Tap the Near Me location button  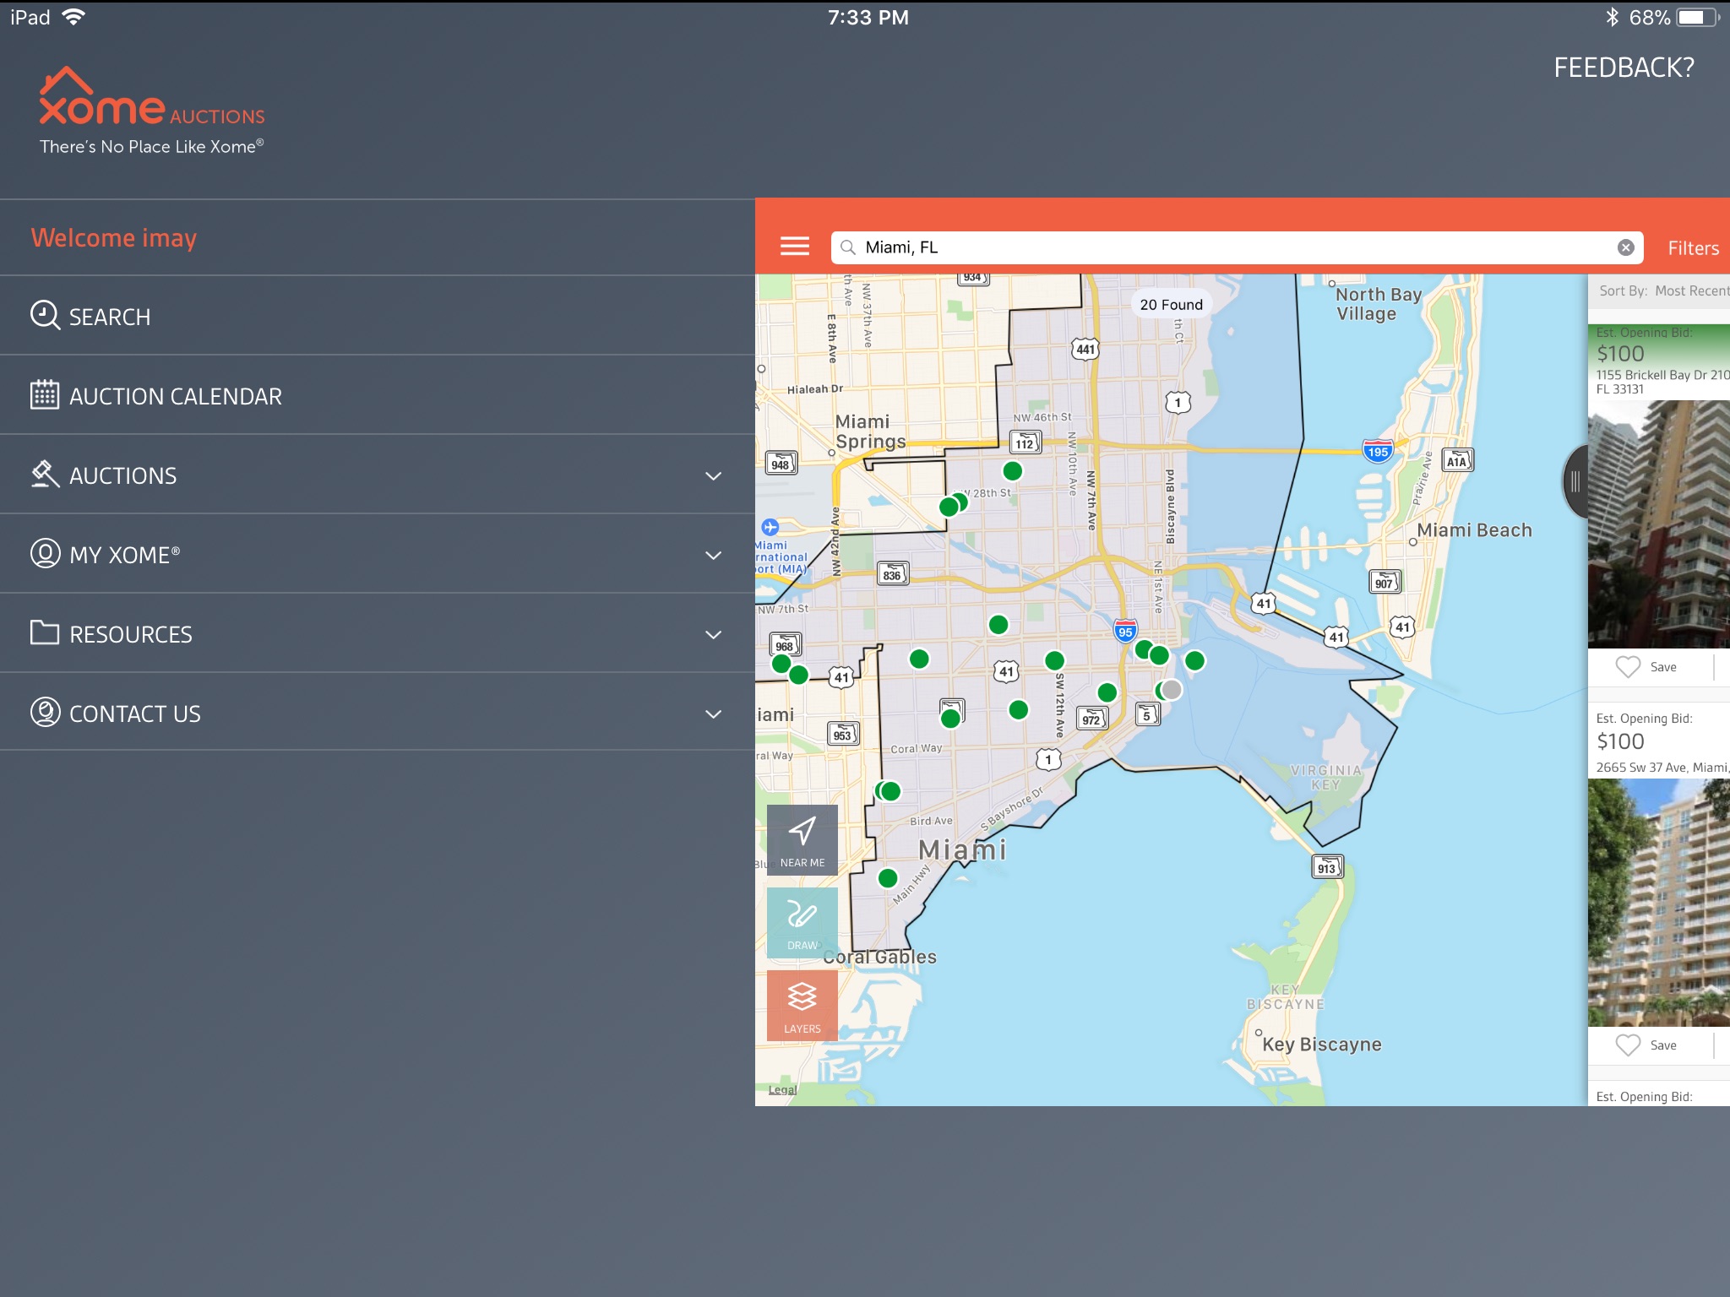tap(802, 839)
